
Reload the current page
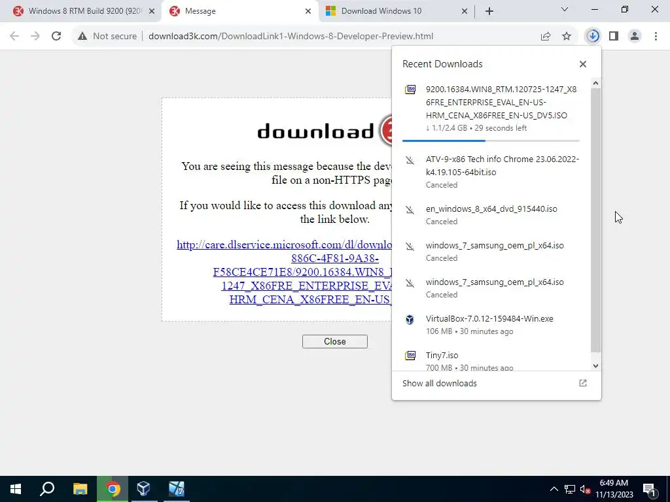pos(56,37)
